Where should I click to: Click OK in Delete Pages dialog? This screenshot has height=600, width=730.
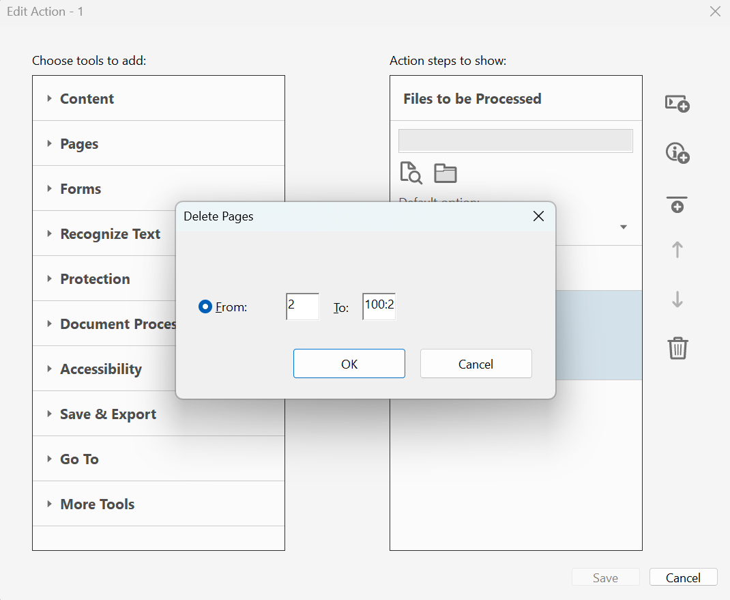(349, 364)
